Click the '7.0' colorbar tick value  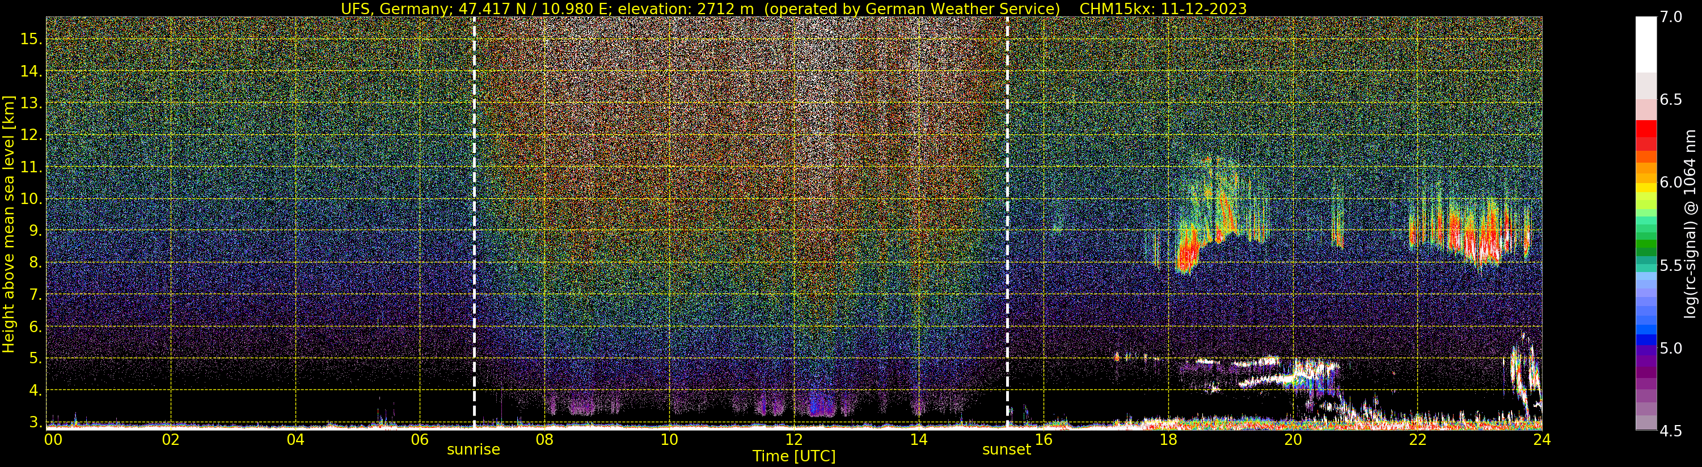[1671, 17]
